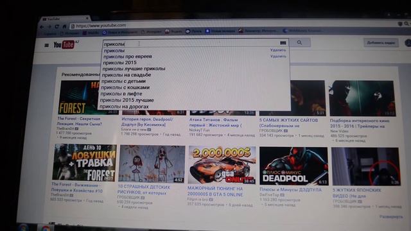Click the Chrome icon in the taskbar

(x=46, y=228)
